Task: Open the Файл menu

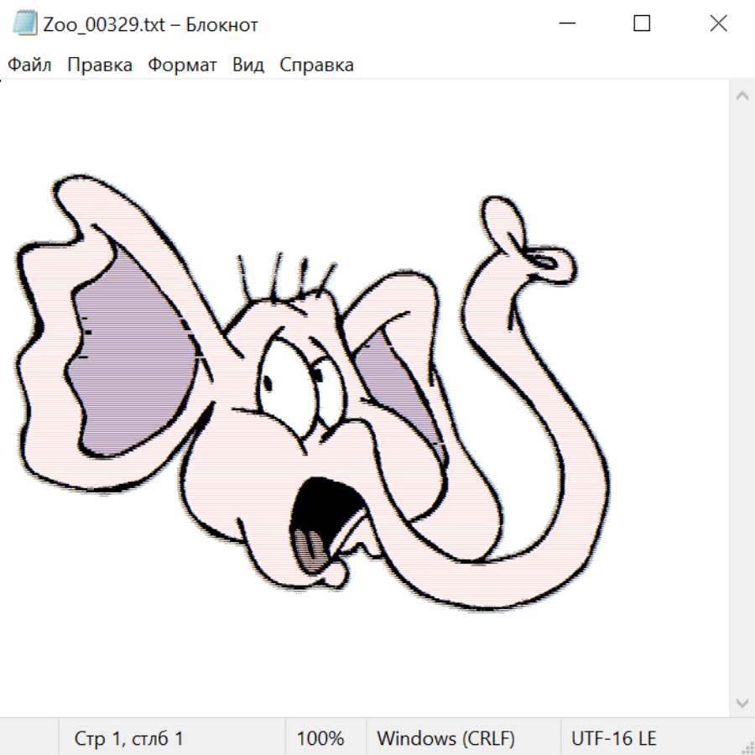Action: (29, 65)
